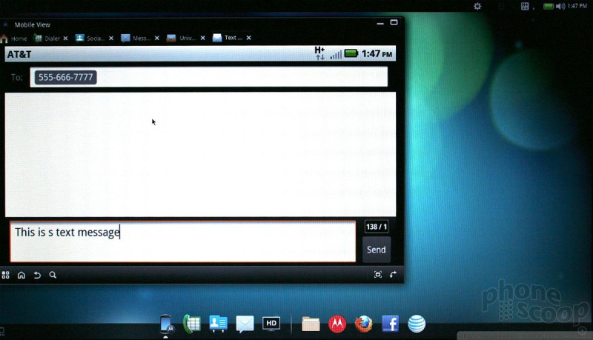This screenshot has height=340, width=593.
Task: Click the battery icon in top bar
Action: coord(549,6)
